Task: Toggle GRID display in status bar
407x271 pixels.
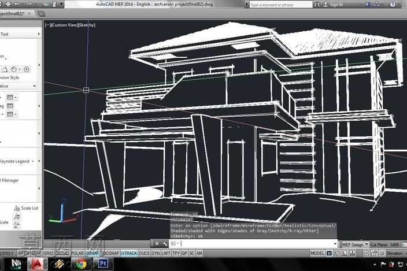Action: (x=48, y=253)
